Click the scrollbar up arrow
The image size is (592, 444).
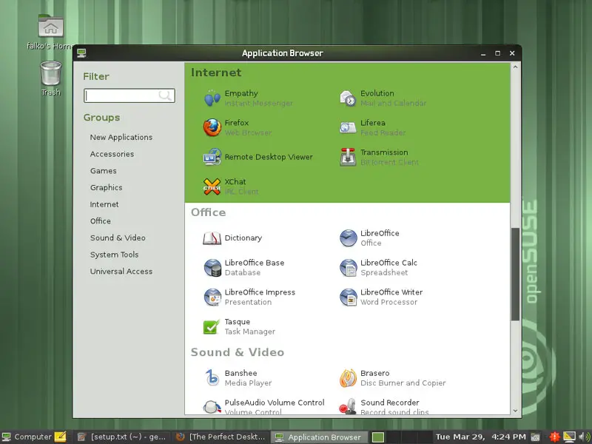click(515, 67)
